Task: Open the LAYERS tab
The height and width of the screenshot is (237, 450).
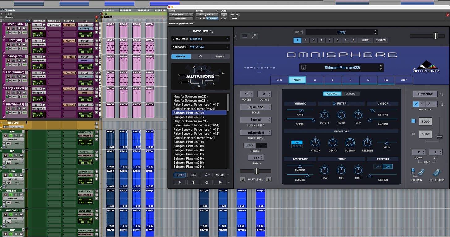Action: [350, 94]
